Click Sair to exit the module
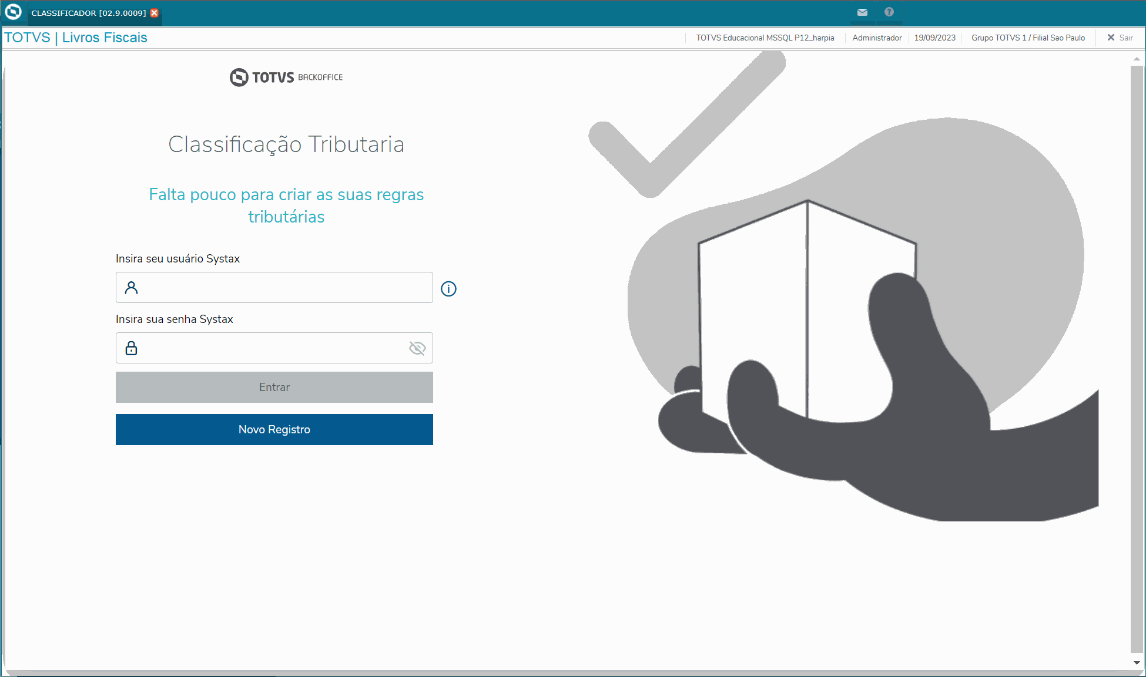 tap(1120, 38)
